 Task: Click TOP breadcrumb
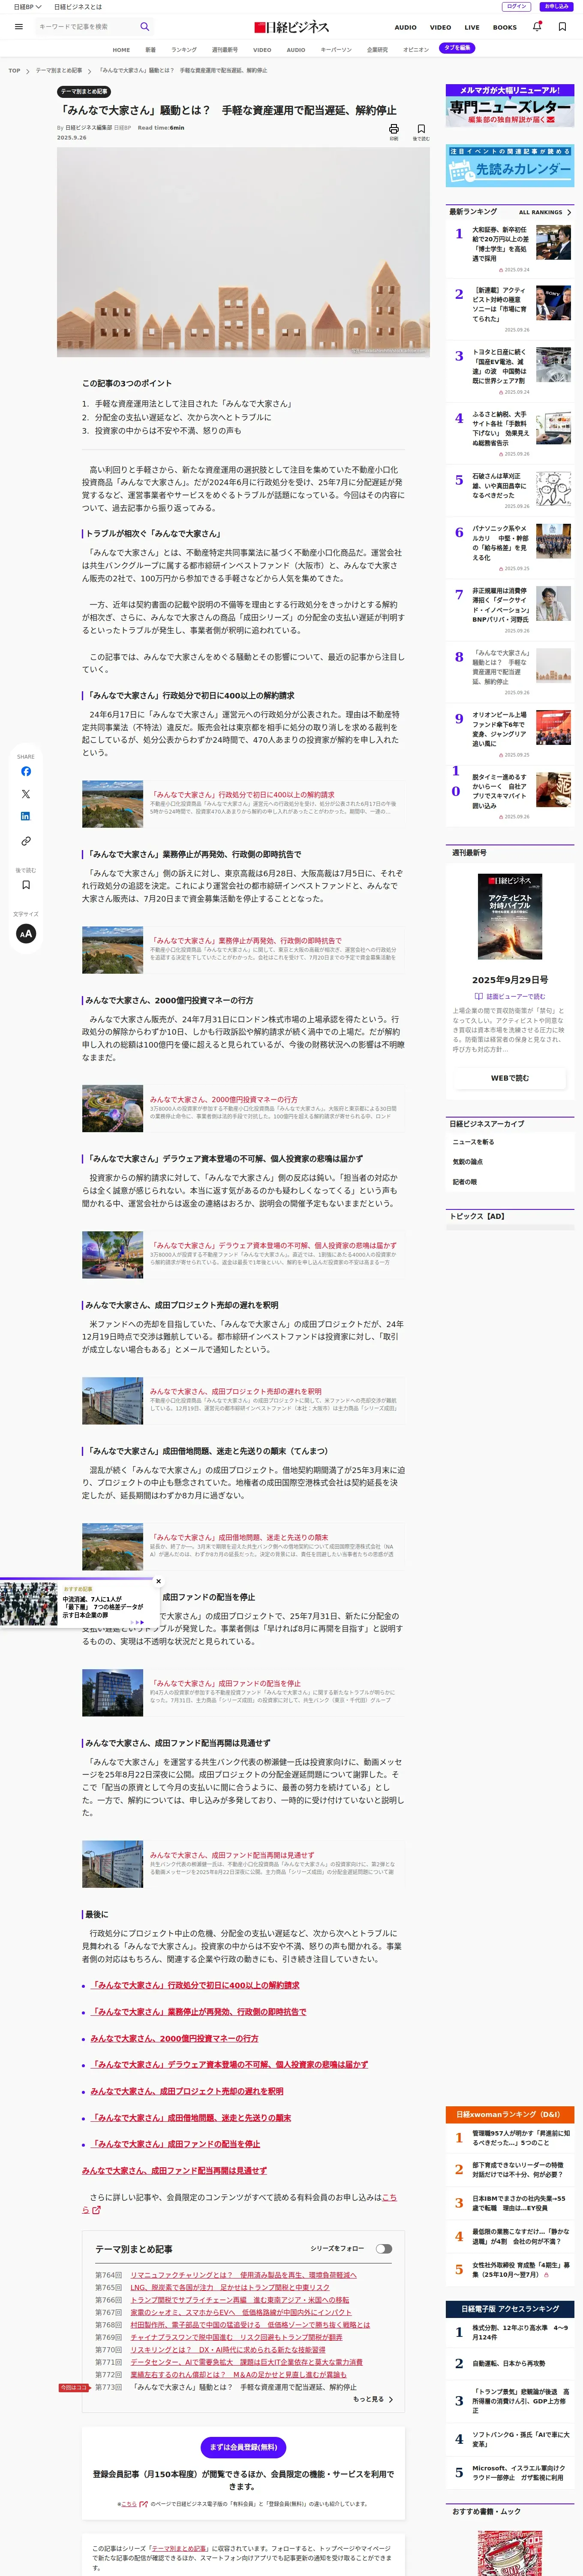14,71
